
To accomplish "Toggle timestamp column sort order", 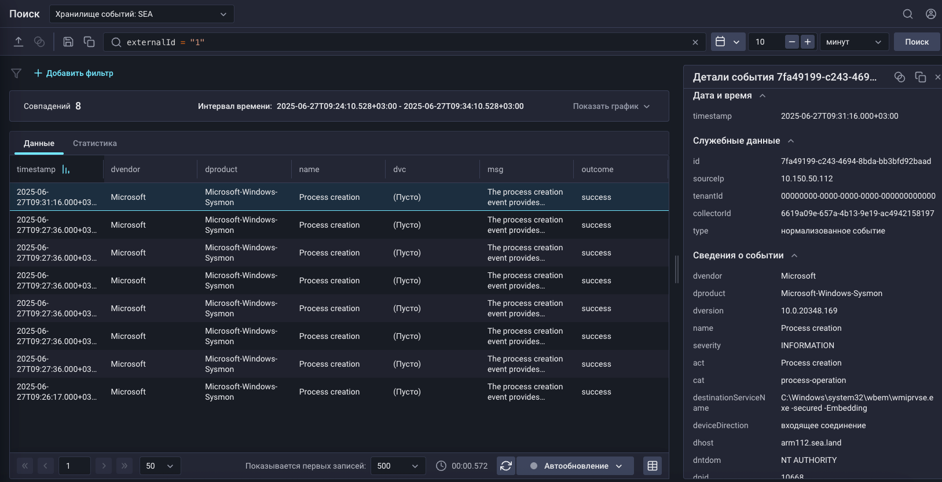I will (x=66, y=170).
